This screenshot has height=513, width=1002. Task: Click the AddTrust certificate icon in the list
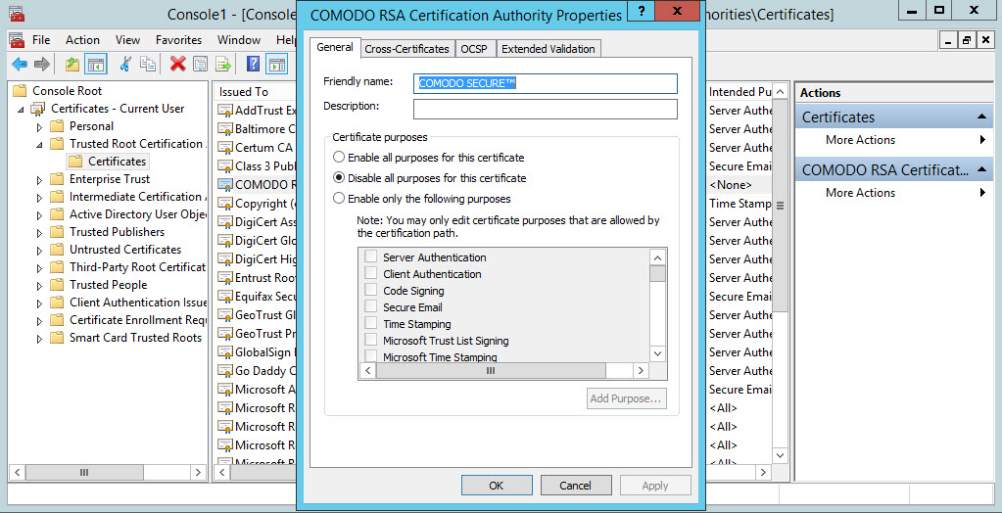point(224,111)
